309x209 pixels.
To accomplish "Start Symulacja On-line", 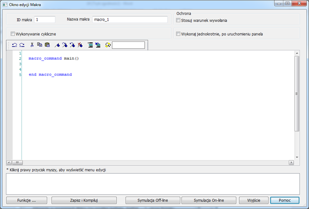I will (x=209, y=200).
